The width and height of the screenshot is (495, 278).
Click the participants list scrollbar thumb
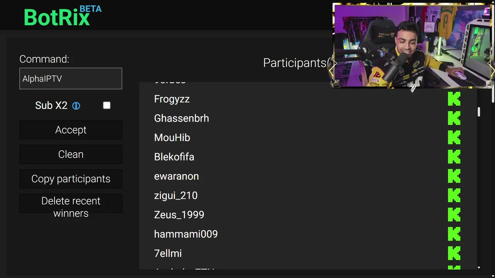(x=479, y=112)
